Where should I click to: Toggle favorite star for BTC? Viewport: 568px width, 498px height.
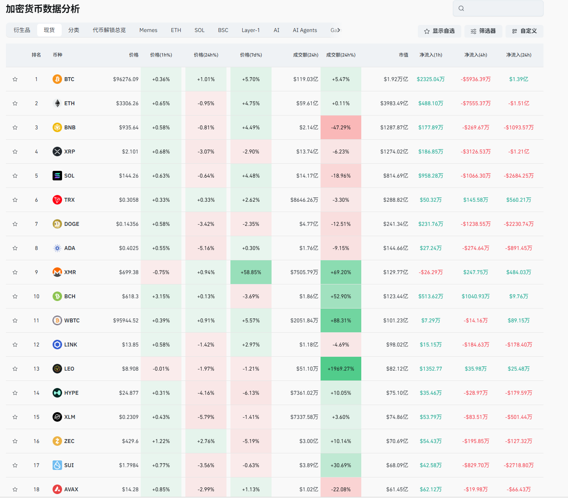(x=15, y=79)
